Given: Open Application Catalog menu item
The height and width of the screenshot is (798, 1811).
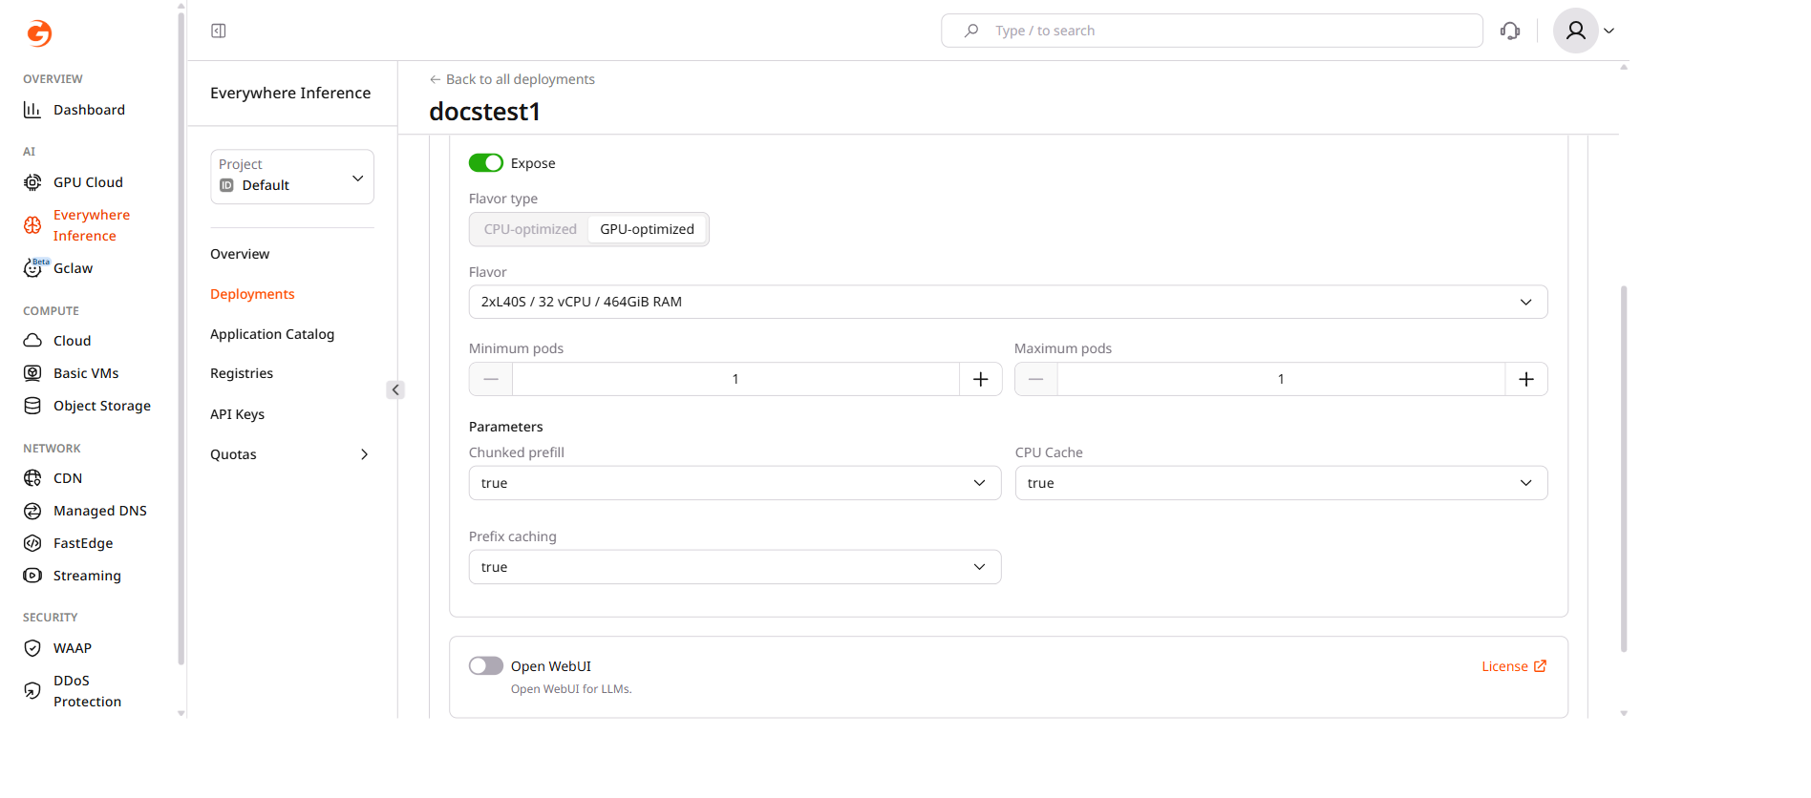Looking at the screenshot, I should (x=272, y=334).
